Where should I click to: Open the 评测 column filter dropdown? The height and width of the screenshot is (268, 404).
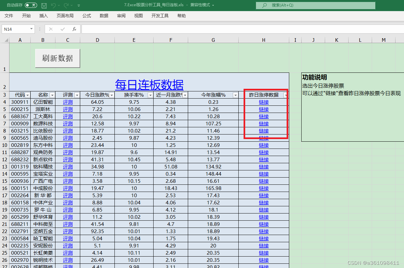coord(77,95)
